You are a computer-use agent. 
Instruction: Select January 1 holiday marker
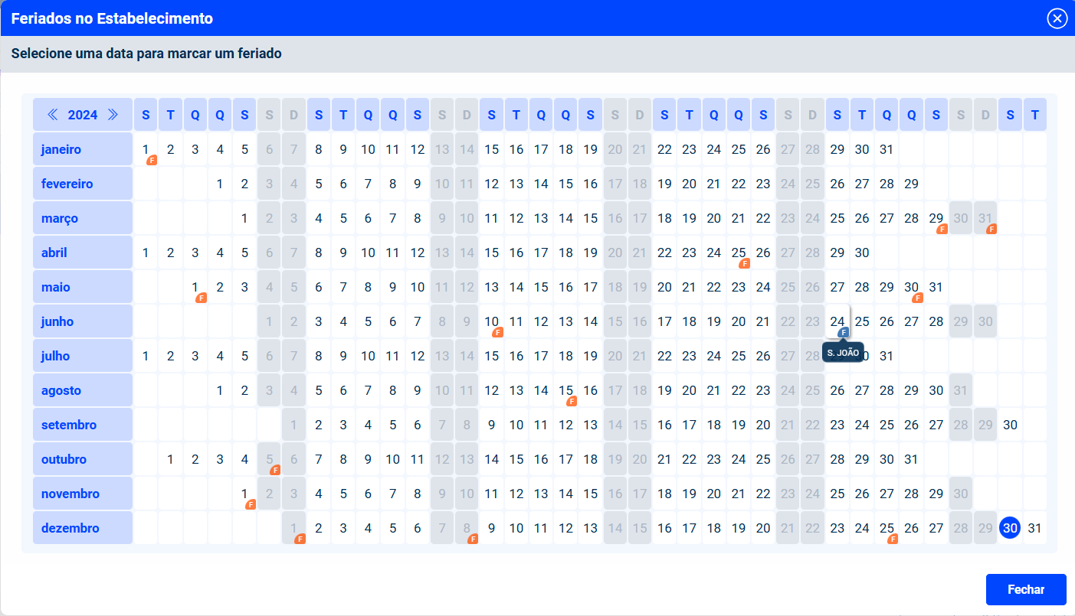tap(152, 161)
